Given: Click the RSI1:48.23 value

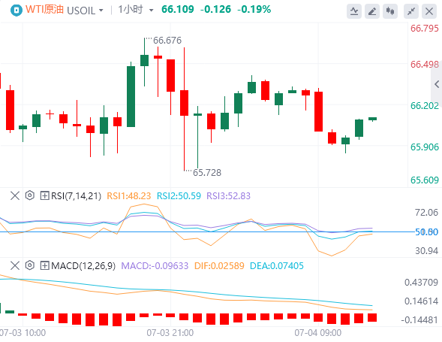Looking at the screenshot, I should pos(129,195).
